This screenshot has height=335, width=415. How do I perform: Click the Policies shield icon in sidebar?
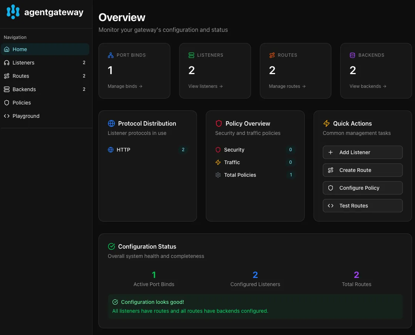click(7, 103)
